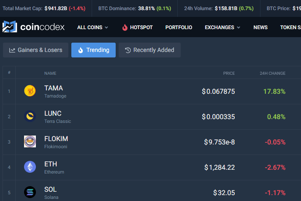This screenshot has height=201, width=301.
Task: Sort by the Price column header
Action: click(x=229, y=73)
